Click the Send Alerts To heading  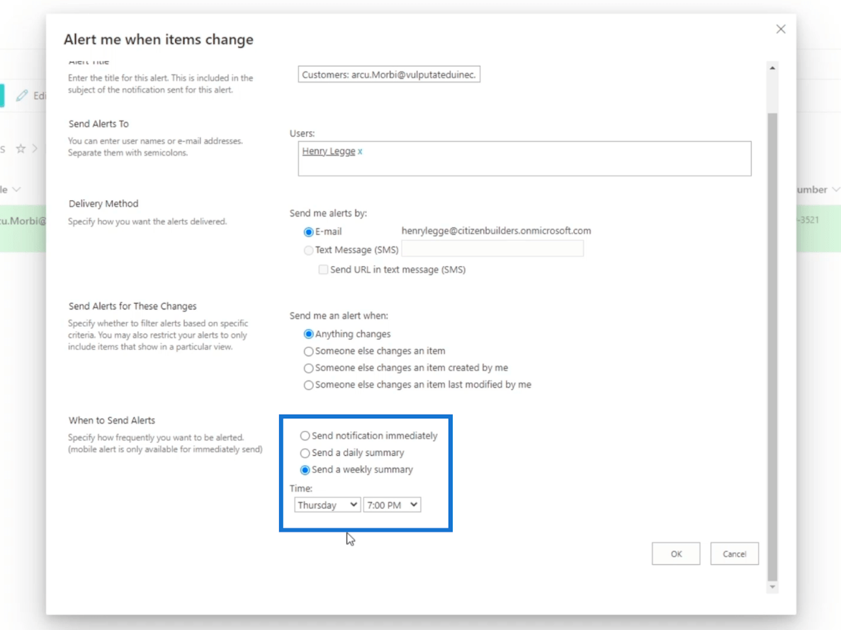(98, 124)
